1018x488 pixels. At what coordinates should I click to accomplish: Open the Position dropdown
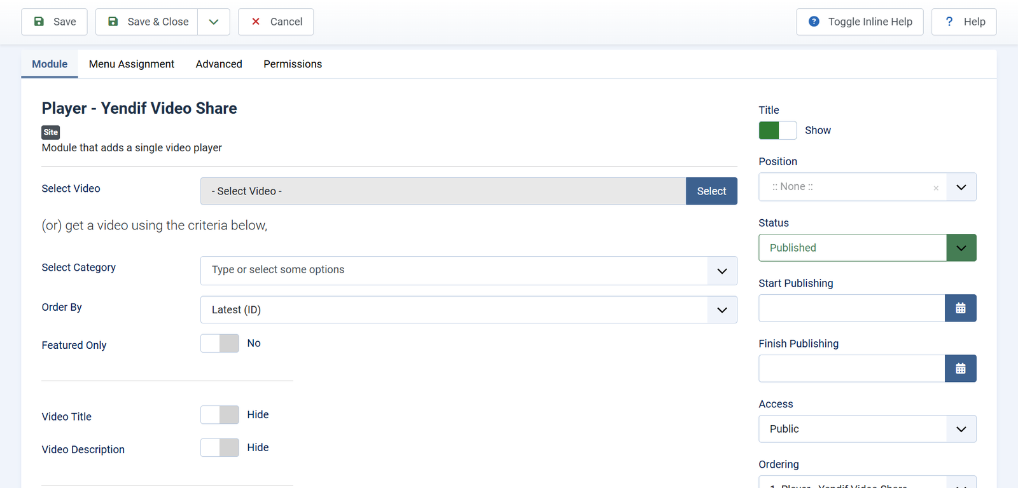point(961,187)
